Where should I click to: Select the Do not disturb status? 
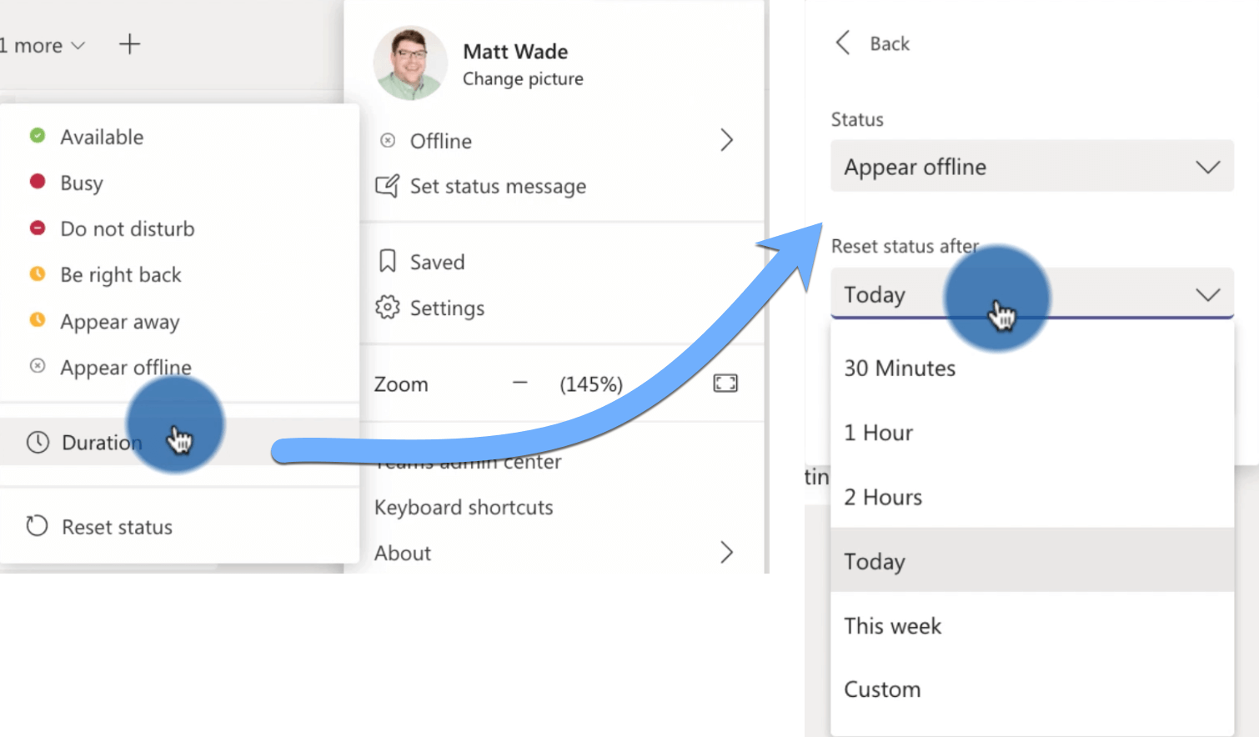(x=127, y=228)
